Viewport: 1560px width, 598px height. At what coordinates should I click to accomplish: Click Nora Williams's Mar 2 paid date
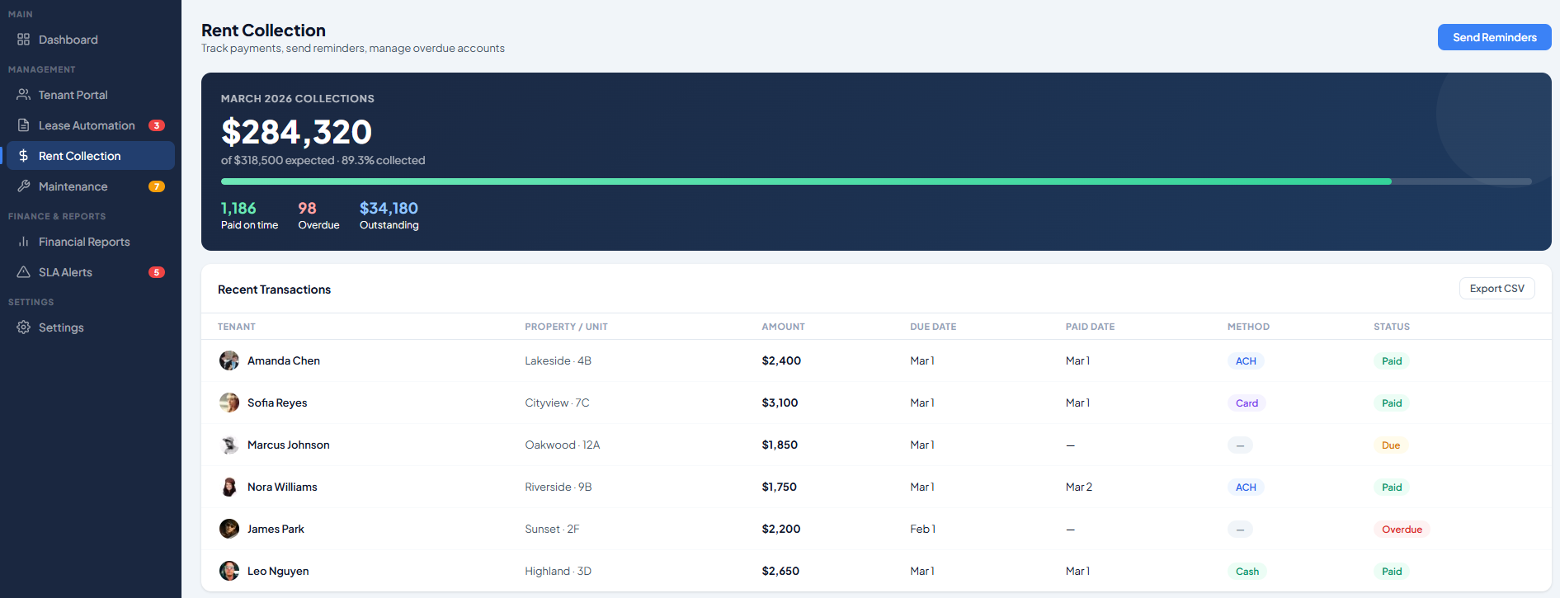click(x=1078, y=487)
